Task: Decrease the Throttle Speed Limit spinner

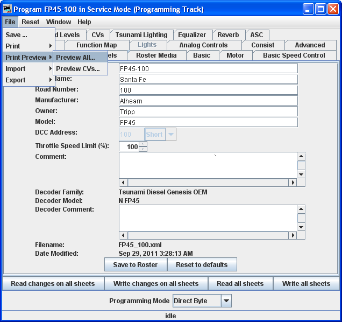Action: 143,149
